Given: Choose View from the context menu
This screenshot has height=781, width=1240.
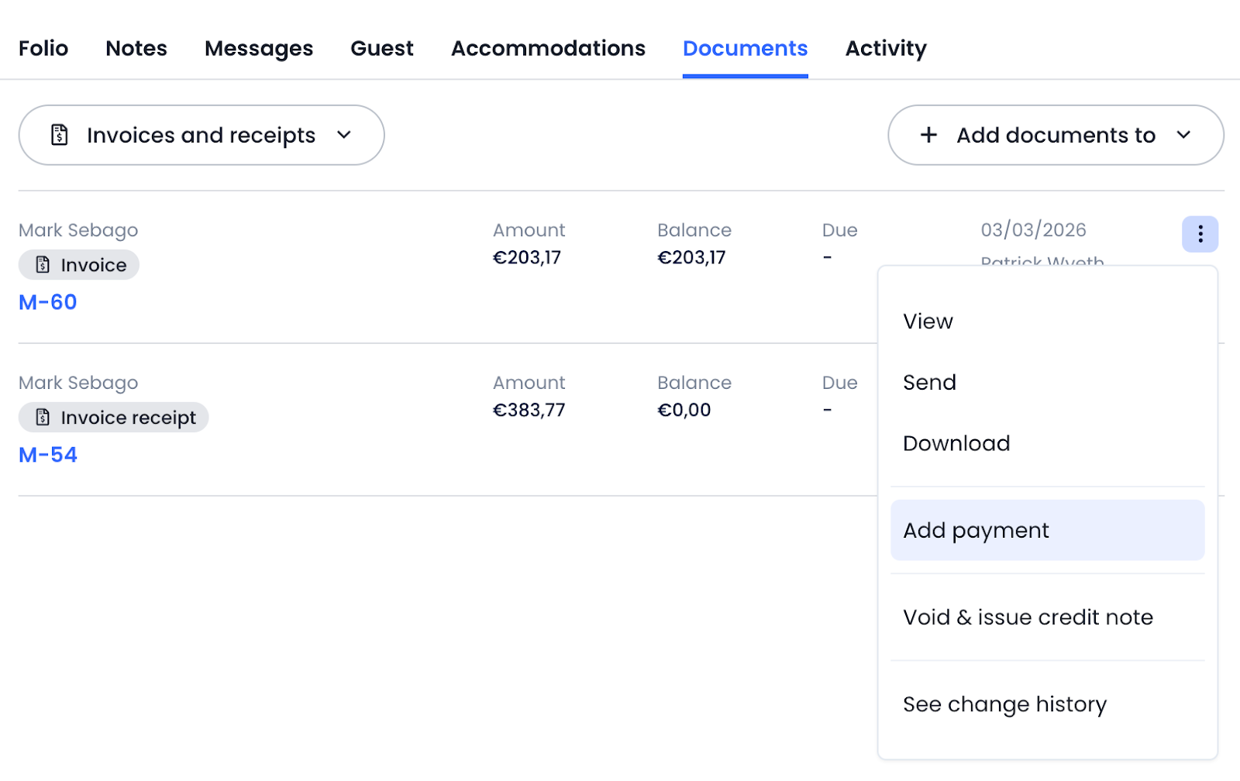Looking at the screenshot, I should (x=928, y=322).
